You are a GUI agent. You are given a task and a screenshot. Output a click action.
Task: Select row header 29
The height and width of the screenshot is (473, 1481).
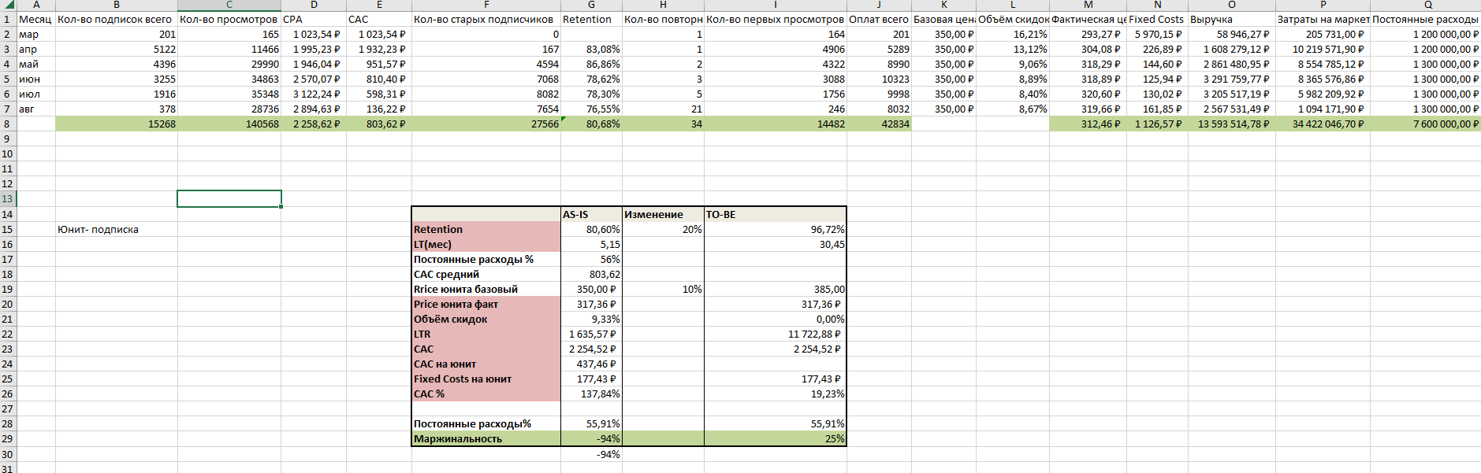tap(8, 438)
